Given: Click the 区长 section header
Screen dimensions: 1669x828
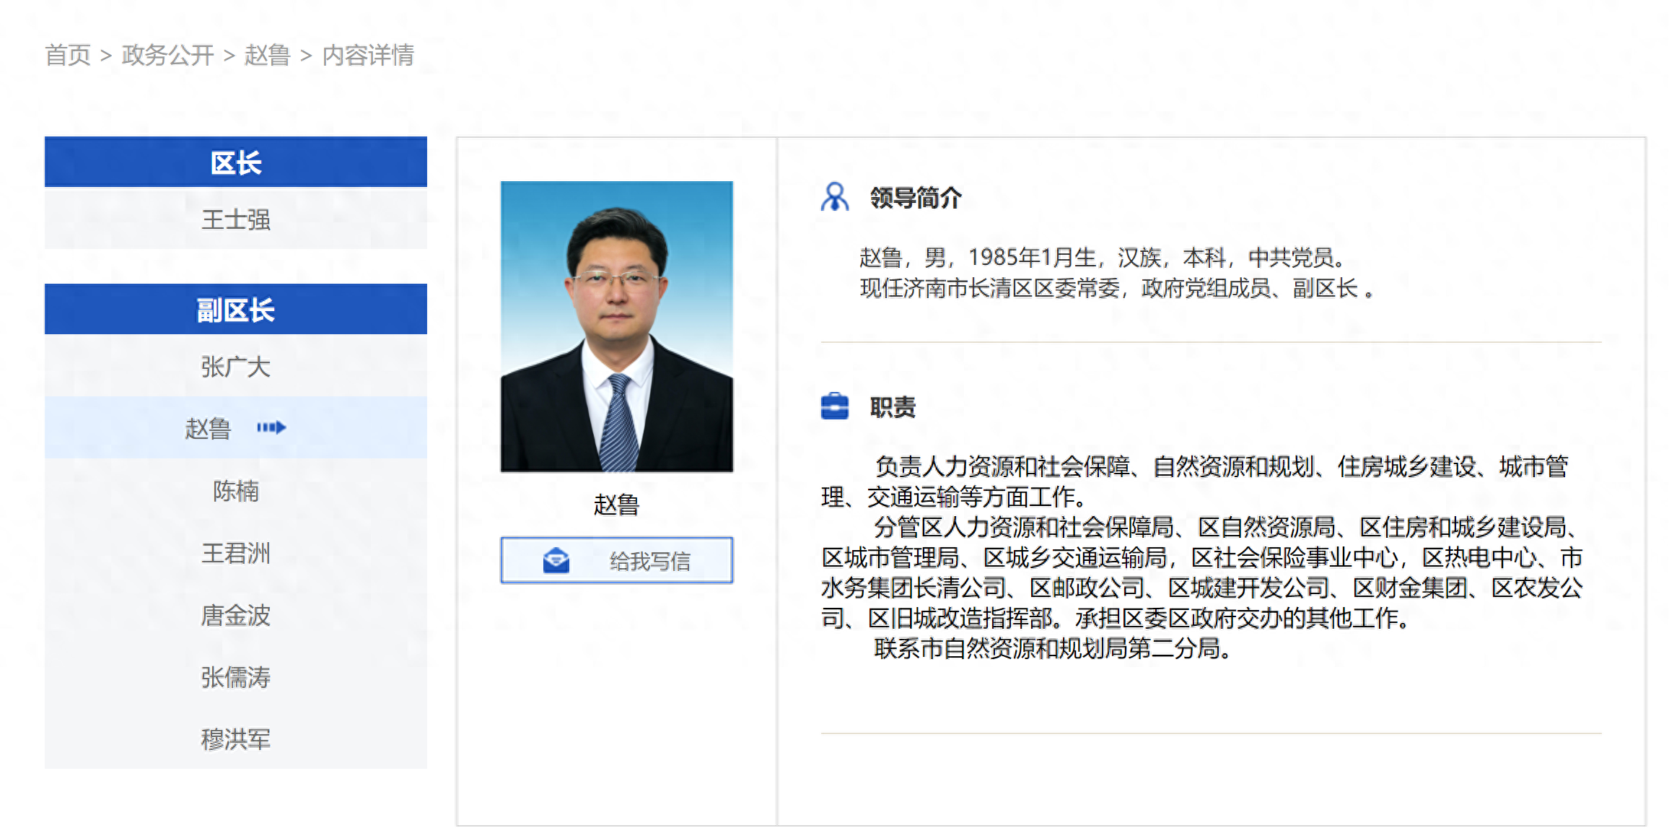Looking at the screenshot, I should pyautogui.click(x=235, y=162).
